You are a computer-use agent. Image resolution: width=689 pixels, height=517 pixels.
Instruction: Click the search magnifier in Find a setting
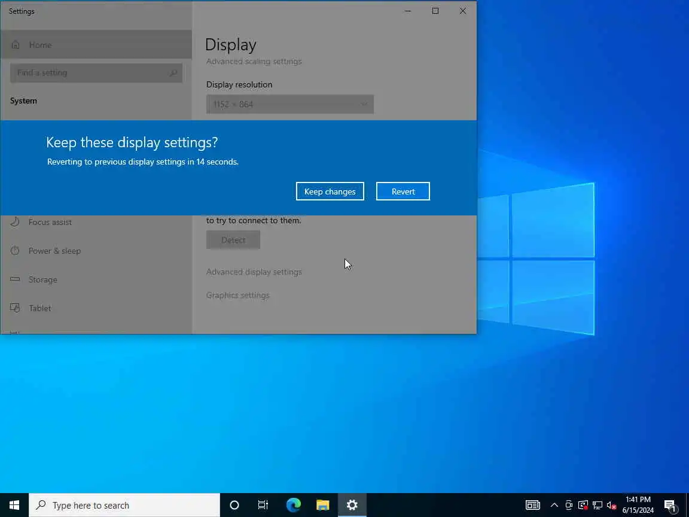[173, 72]
